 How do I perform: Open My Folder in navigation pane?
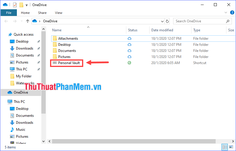point(24,76)
